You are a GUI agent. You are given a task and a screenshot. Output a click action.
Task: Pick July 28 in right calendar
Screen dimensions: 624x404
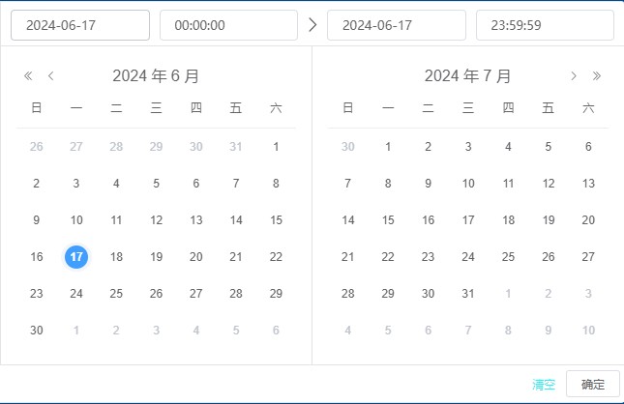[x=348, y=294]
